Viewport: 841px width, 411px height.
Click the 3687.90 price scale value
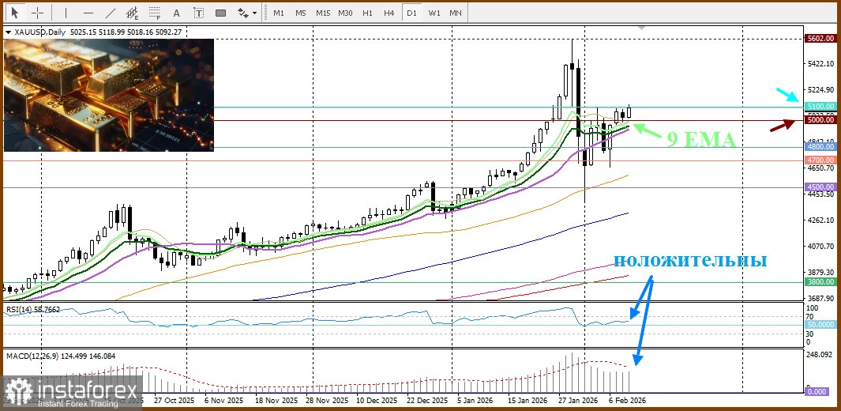[x=820, y=298]
